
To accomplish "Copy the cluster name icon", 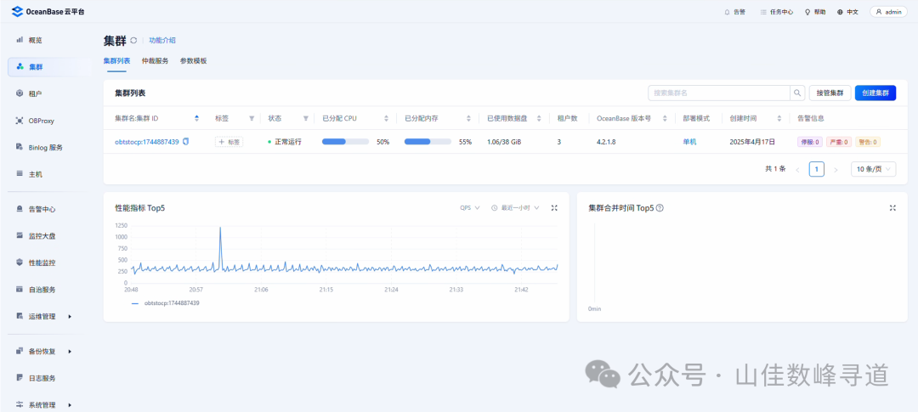I will click(185, 141).
